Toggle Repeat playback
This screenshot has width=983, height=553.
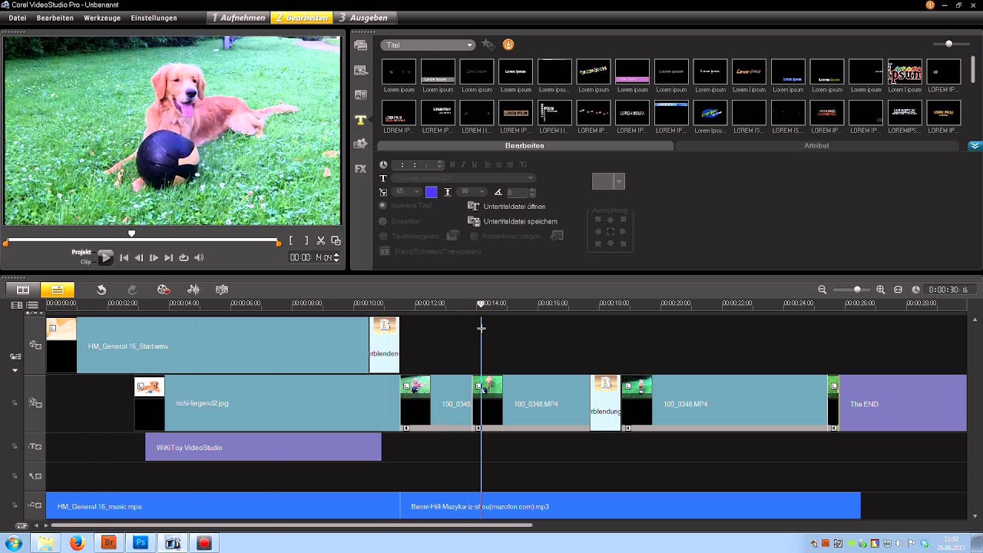[x=184, y=258]
